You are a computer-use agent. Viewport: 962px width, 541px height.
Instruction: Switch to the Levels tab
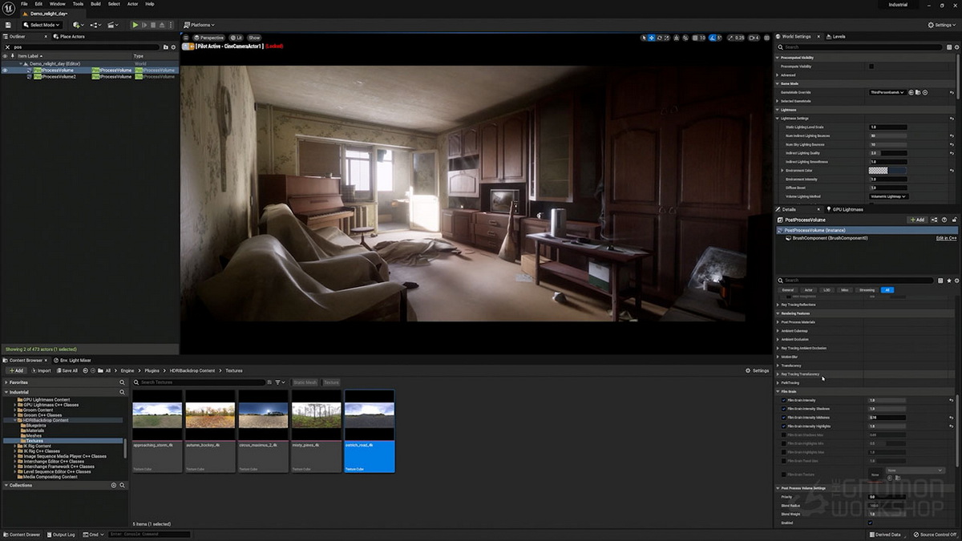[836, 36]
